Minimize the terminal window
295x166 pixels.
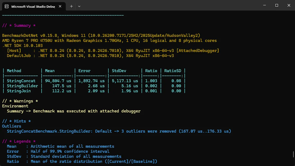(265, 5)
